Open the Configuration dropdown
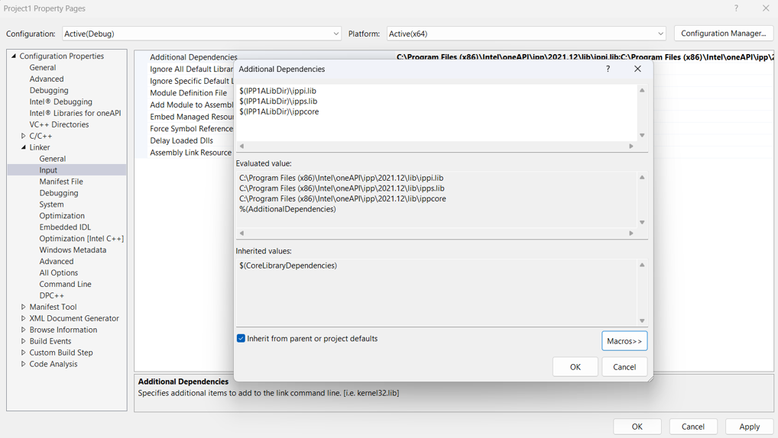This screenshot has width=778, height=438. [202, 34]
